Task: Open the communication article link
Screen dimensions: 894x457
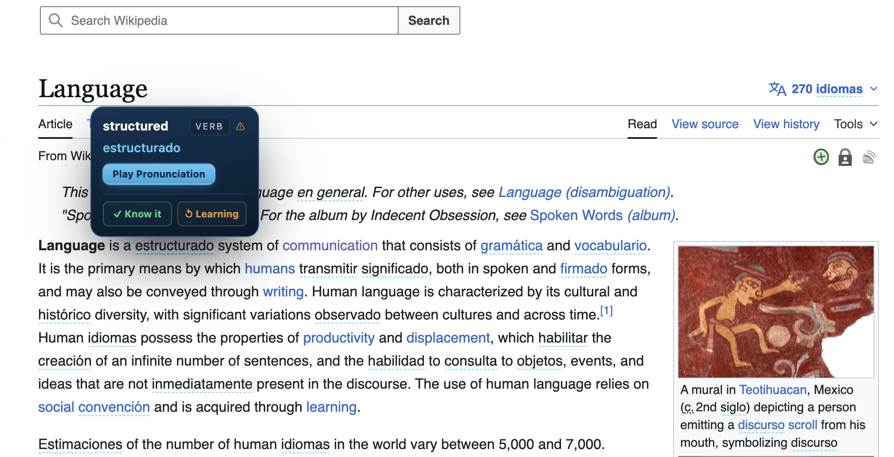Action: 330,245
